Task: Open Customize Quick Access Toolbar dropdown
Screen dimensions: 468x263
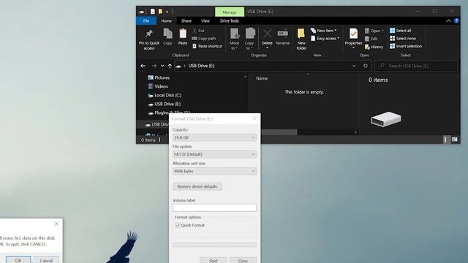Action: pos(167,12)
